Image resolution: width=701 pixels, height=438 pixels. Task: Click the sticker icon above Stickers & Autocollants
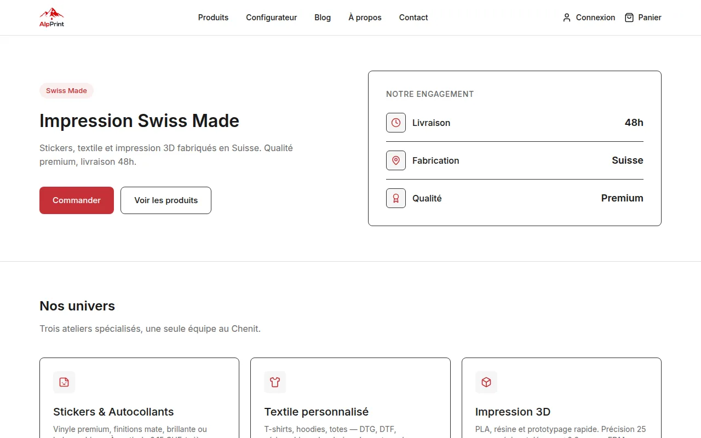(64, 382)
